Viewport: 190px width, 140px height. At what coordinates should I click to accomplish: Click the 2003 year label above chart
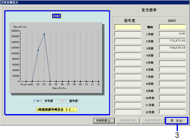(x=57, y=16)
